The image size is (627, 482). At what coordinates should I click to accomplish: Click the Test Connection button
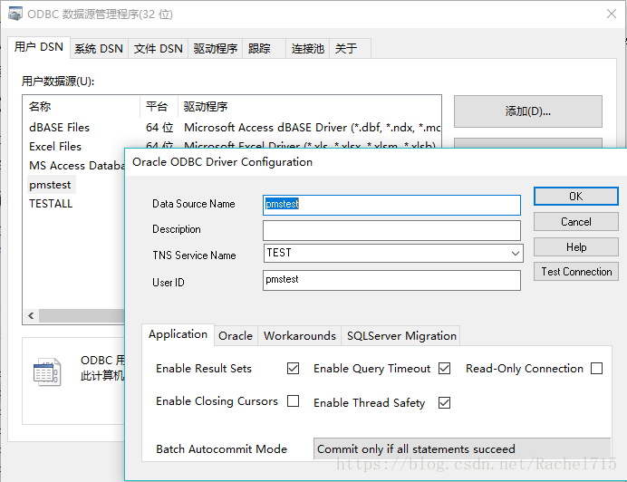[x=576, y=272]
